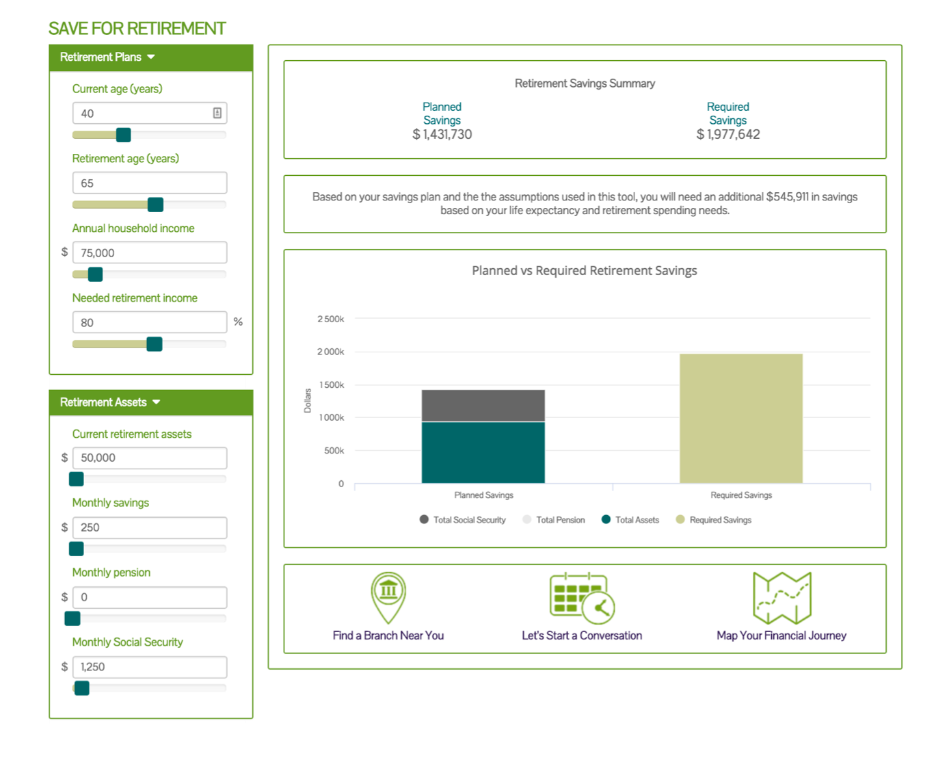
Task: Click the bank pin branch locator icon
Action: (x=388, y=597)
